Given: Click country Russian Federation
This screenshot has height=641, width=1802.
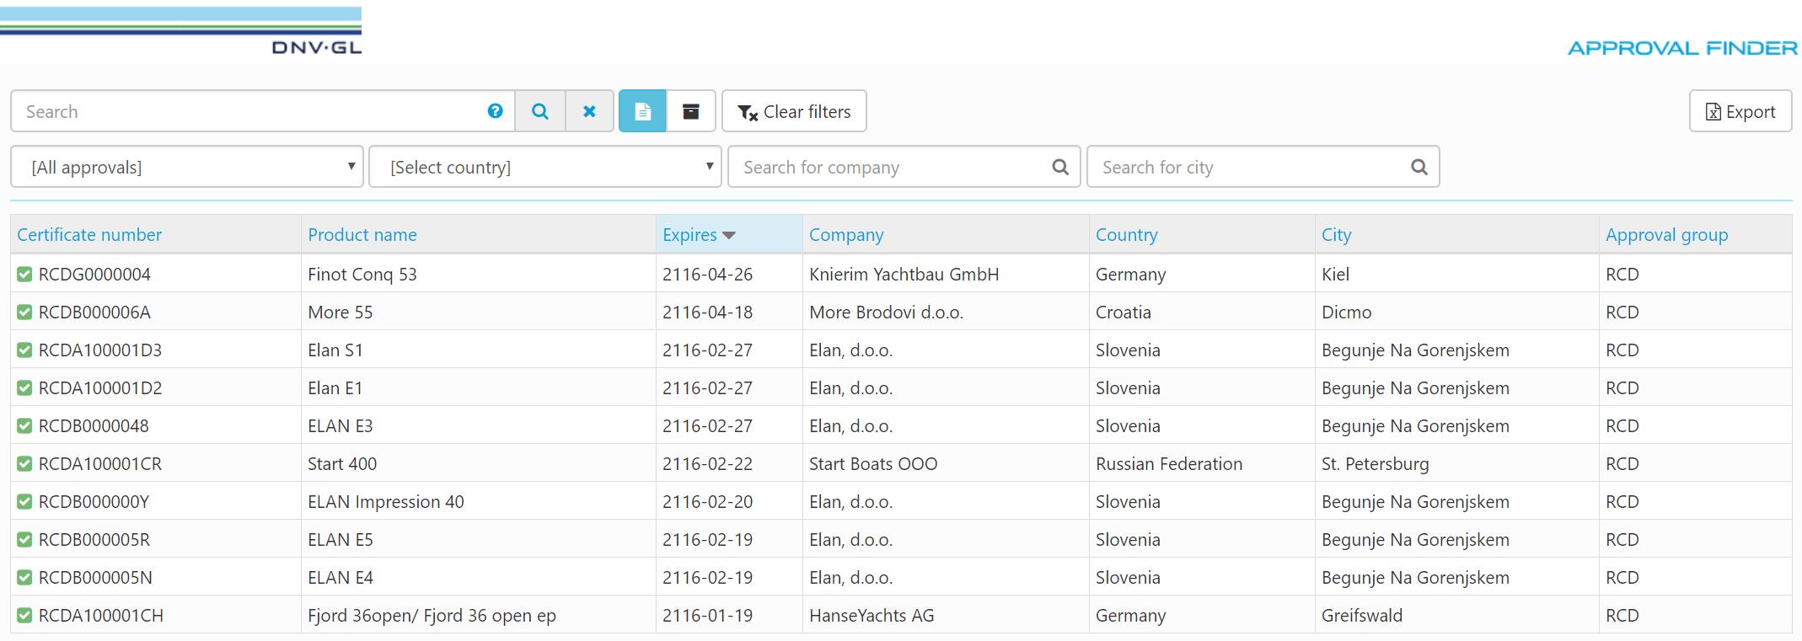Looking at the screenshot, I should (1169, 463).
